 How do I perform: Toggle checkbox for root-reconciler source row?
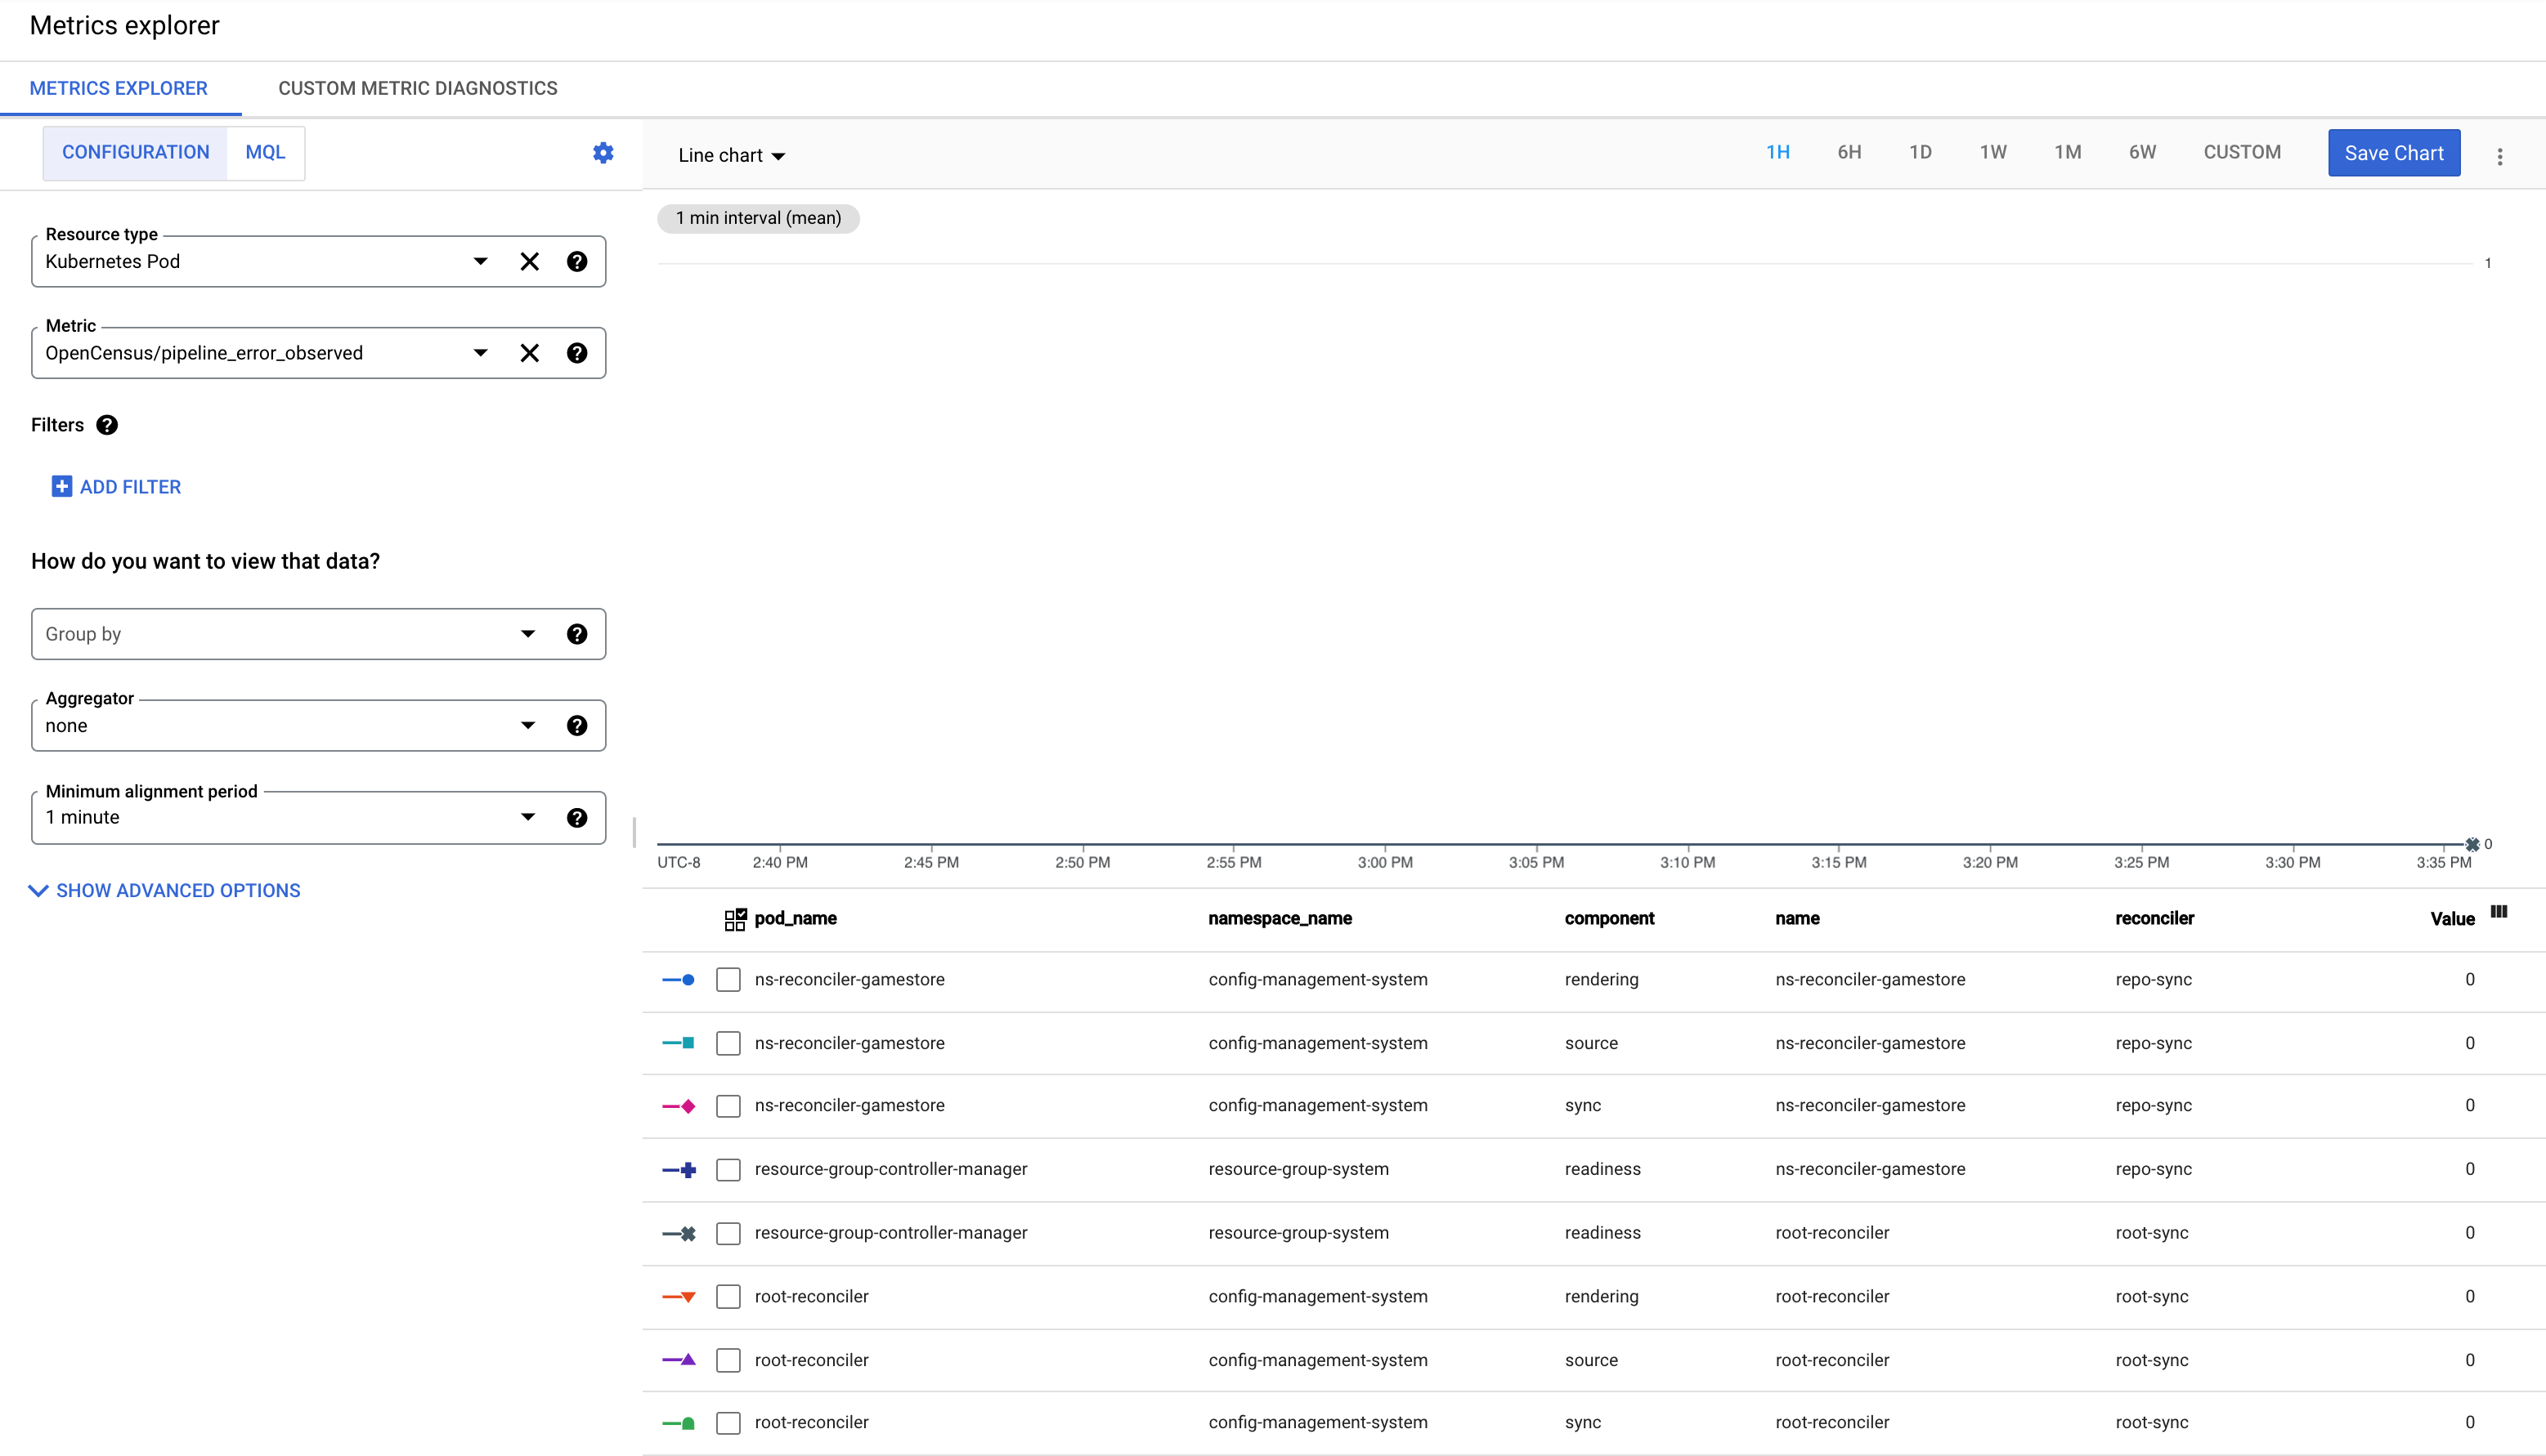coord(729,1358)
